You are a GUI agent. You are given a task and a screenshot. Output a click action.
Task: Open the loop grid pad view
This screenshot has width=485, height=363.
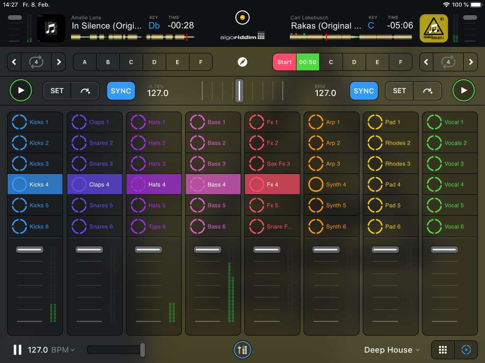[x=442, y=350]
